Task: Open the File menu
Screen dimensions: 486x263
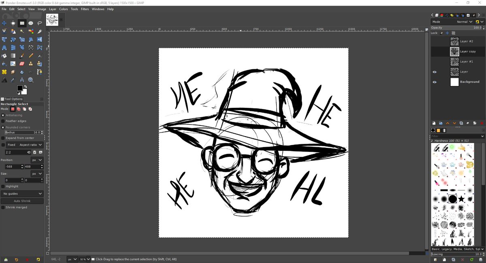Action: point(4,9)
